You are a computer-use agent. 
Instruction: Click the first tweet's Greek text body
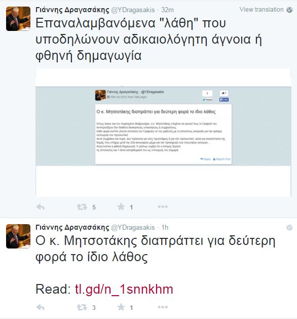tap(149, 39)
